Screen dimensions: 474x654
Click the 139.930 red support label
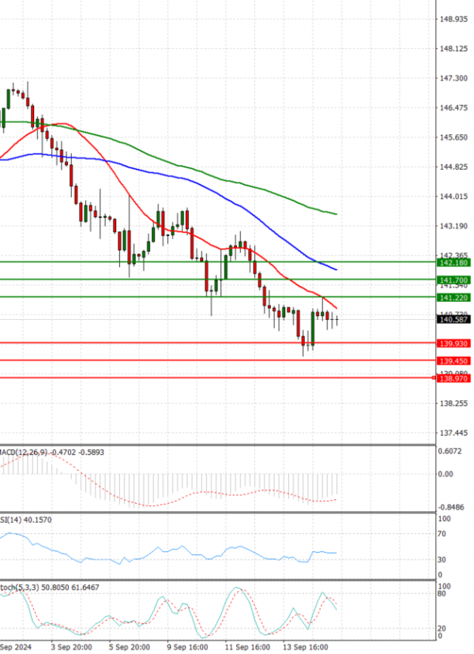click(x=453, y=344)
